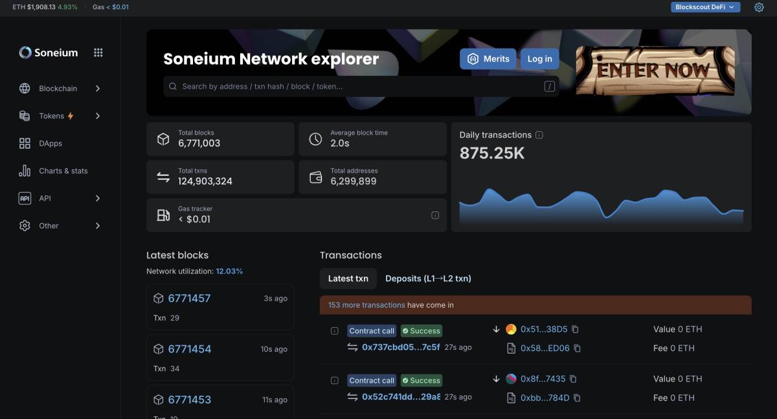
Task: Open the Blockscout DeFi dropdown
Action: [705, 7]
